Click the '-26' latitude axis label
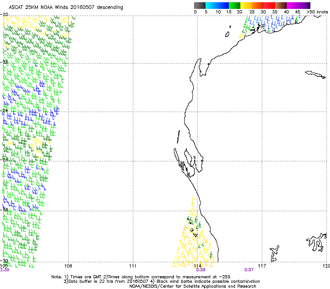 pos(4,160)
